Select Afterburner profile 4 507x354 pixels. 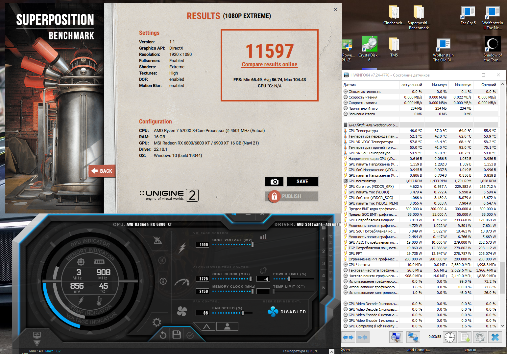tap(324, 276)
